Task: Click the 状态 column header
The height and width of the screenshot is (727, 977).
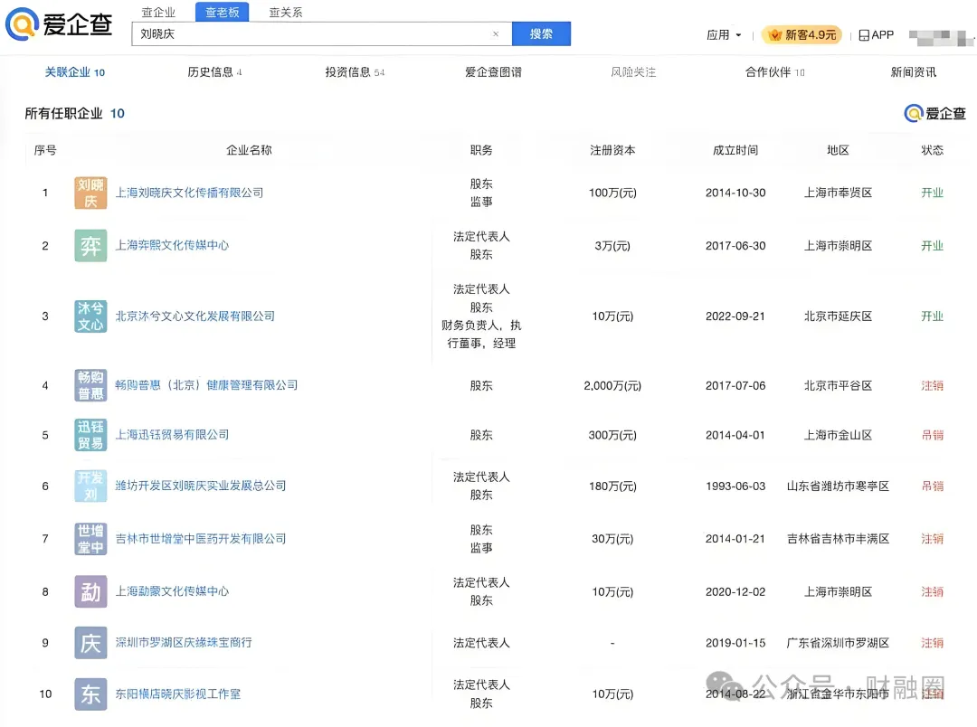Action: coord(932,150)
